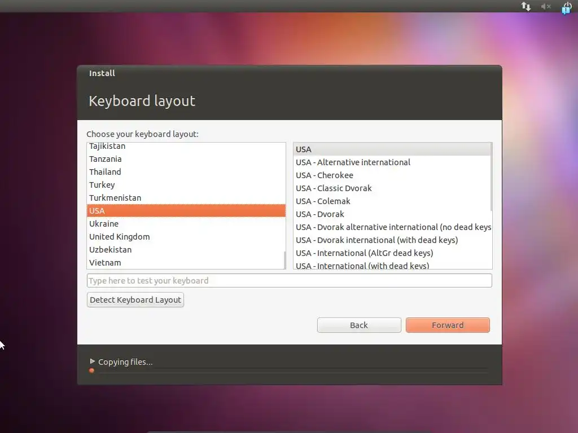Select Turkey in the country list
This screenshot has width=578, height=433.
186,184
